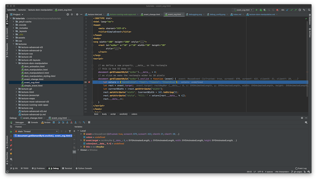Viewport: 317px width, 180px height.
Task: Commit changes with the green Git checkmark
Action: click(291, 10)
